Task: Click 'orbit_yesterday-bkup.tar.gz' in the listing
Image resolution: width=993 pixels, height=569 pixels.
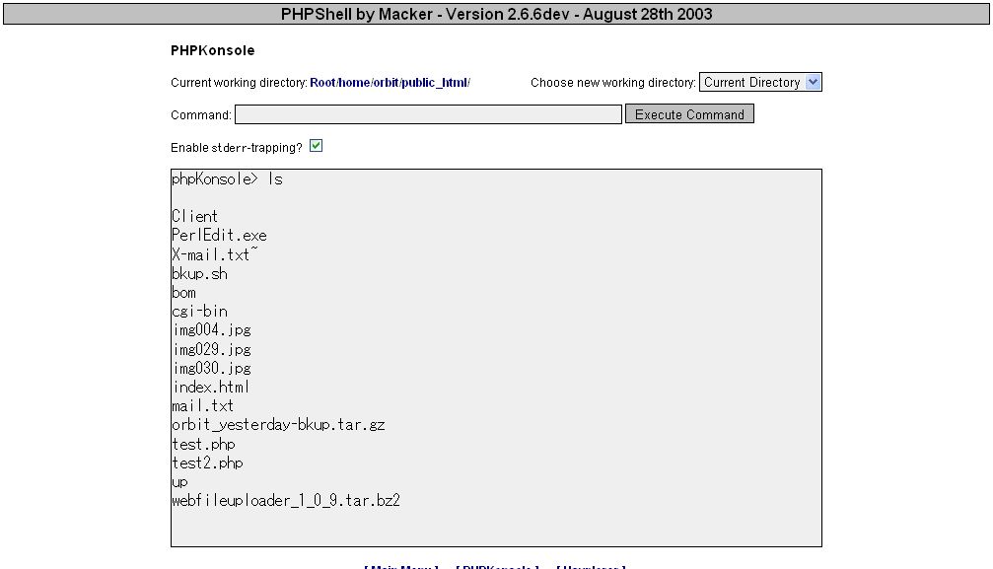Action: click(x=278, y=425)
